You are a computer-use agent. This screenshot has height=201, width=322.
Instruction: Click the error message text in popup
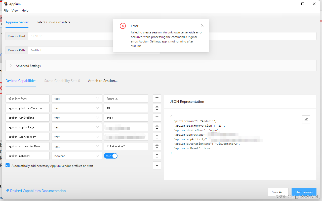pyautogui.click(x=167, y=39)
